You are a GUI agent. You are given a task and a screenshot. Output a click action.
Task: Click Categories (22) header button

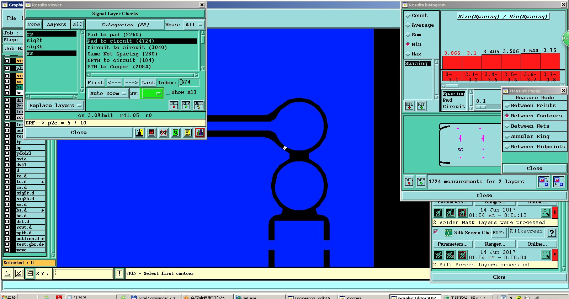point(125,25)
